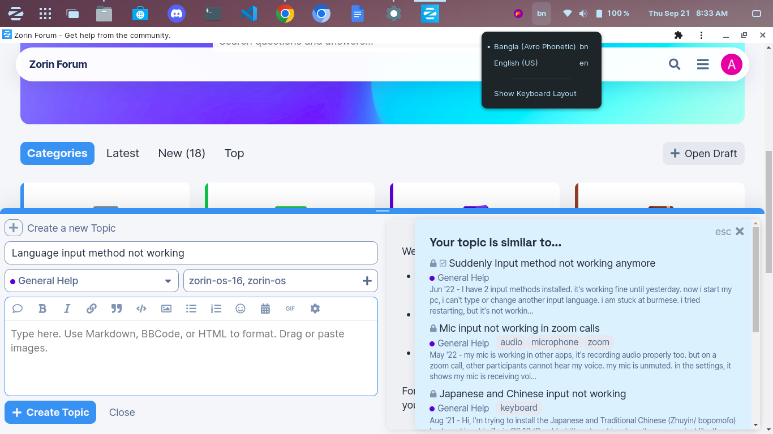Open Google Chrome from panel
The image size is (773, 434).
(285, 14)
